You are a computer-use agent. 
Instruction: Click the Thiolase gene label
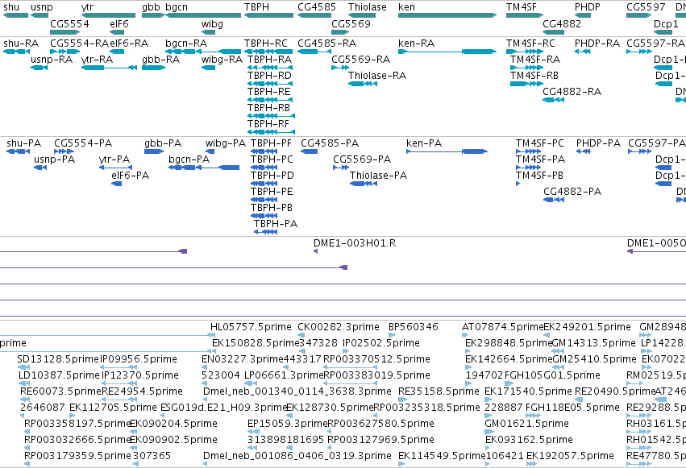368,7
